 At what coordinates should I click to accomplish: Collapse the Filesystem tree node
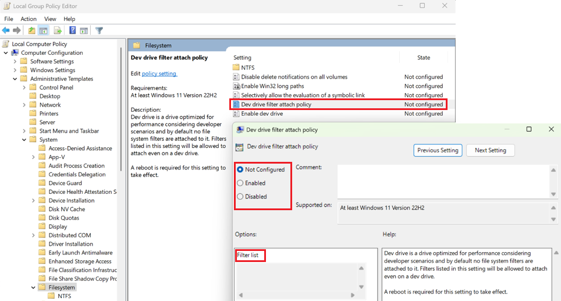tap(33, 288)
